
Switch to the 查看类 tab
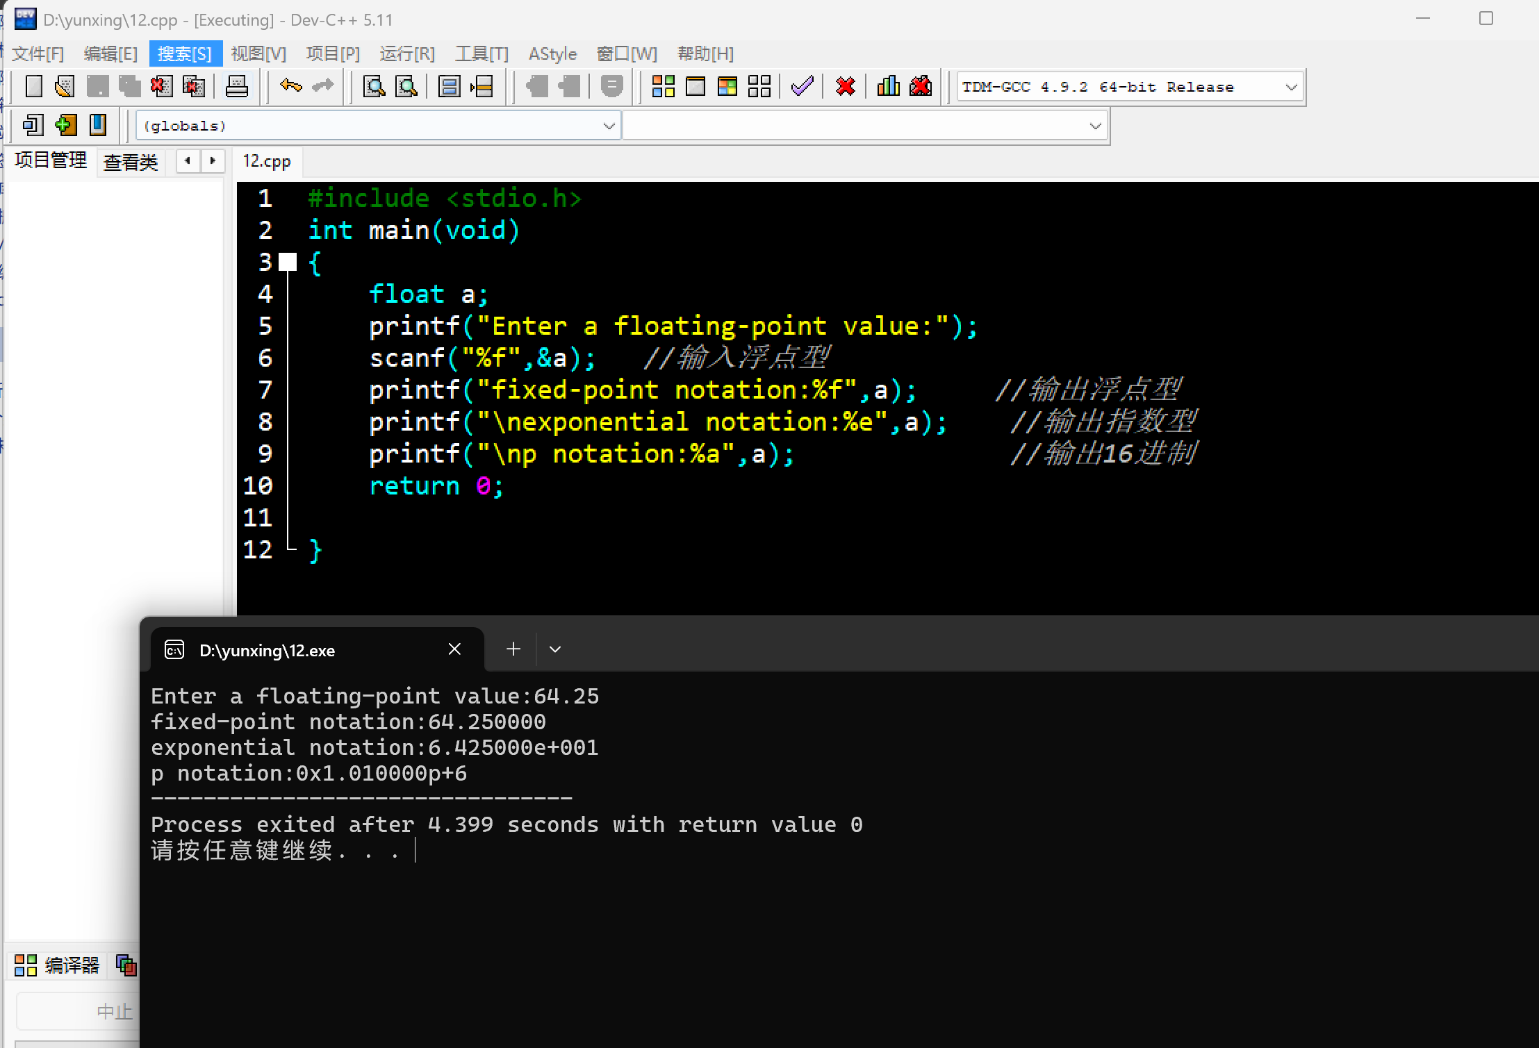131,162
